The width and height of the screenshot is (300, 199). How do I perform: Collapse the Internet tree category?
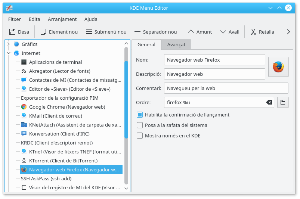click(8, 53)
